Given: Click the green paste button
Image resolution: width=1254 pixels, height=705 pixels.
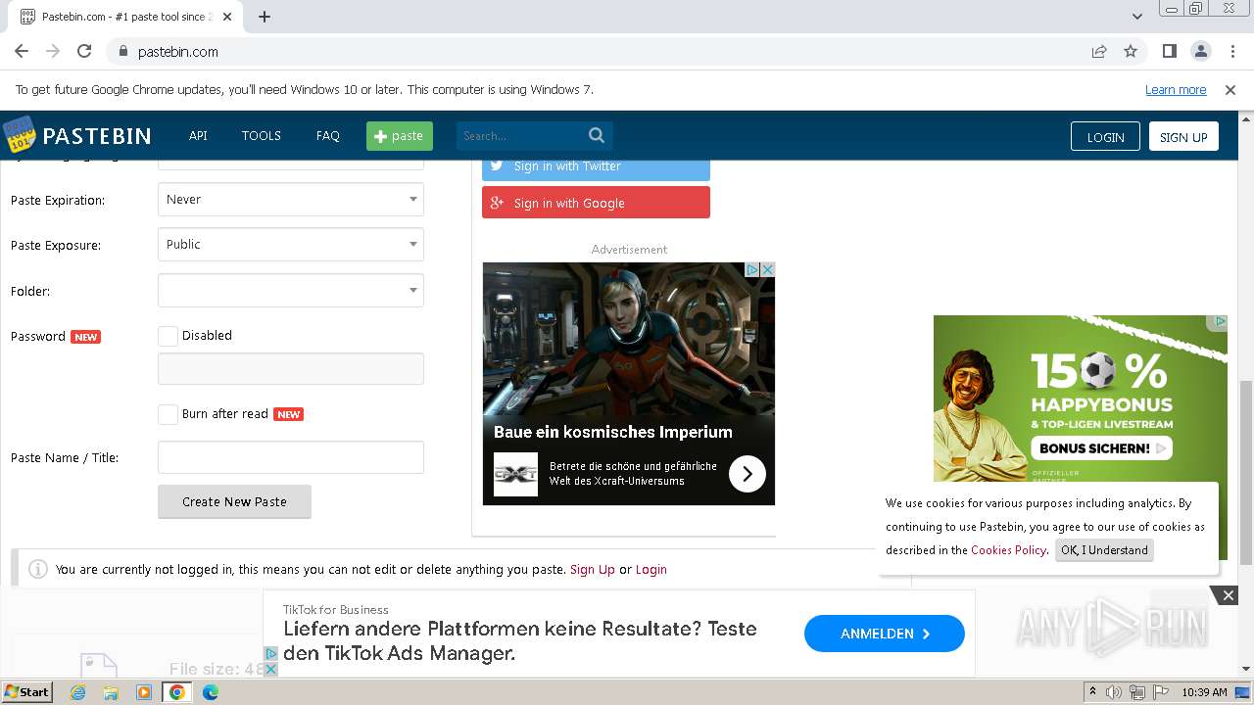Looking at the screenshot, I should point(400,136).
